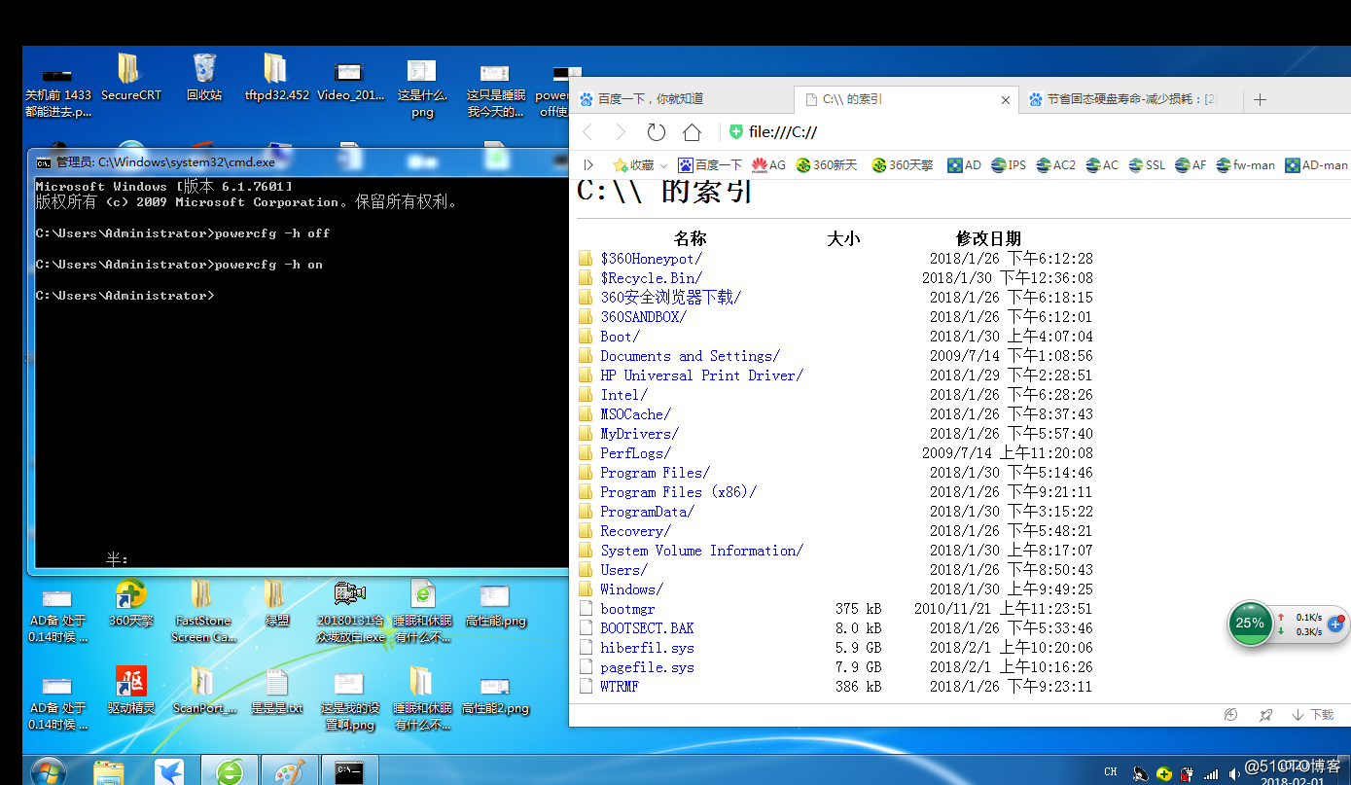Open the HP Universal Print Driver/ folder
The height and width of the screenshot is (785, 1351).
701,375
